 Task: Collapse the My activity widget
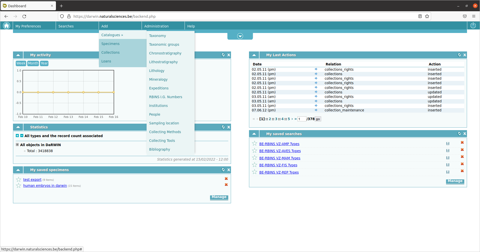pos(18,55)
